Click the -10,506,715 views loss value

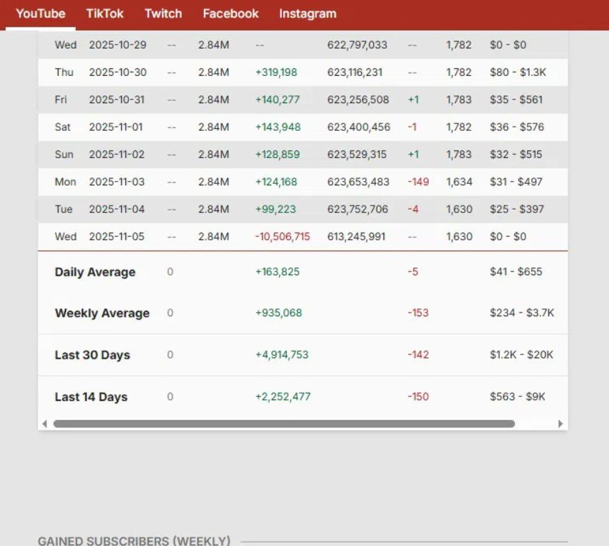(283, 237)
